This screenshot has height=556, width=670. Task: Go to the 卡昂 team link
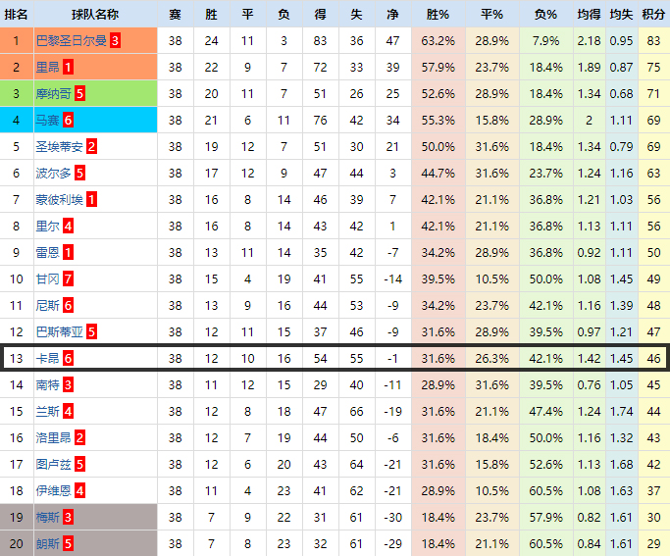point(47,359)
